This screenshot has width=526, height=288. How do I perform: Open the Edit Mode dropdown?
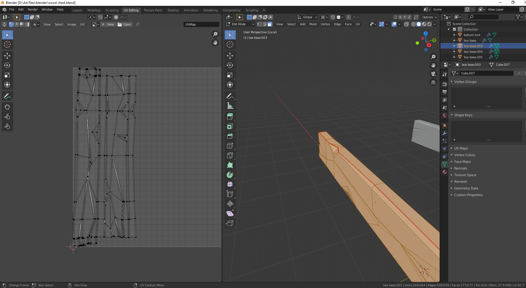(240, 24)
